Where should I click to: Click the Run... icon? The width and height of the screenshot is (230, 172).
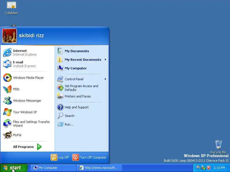60,124
